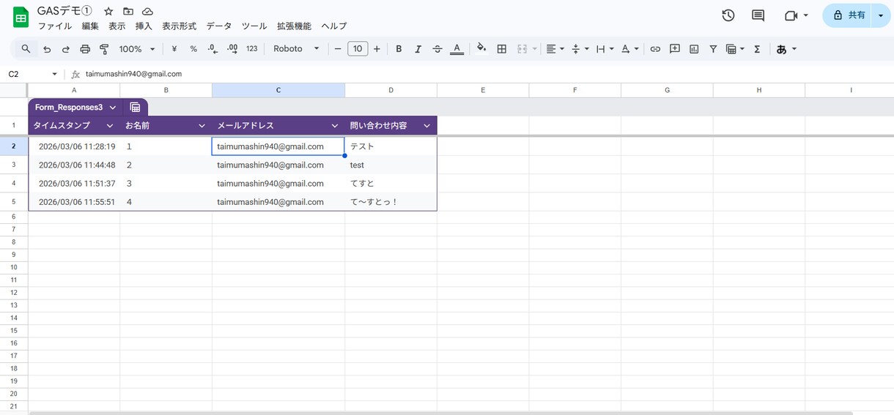Open the comments panel icon
The height and width of the screenshot is (415, 894).
[x=758, y=15]
